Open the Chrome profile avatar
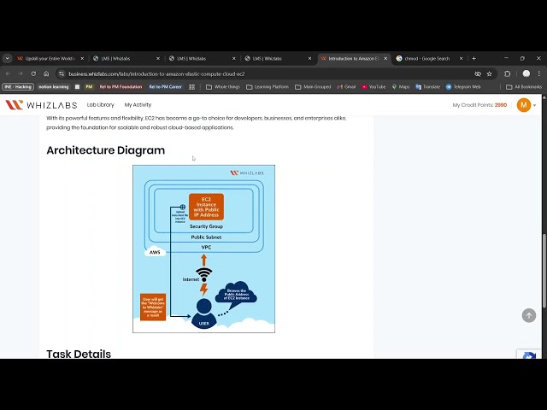This screenshot has width=547, height=410. (x=526, y=74)
